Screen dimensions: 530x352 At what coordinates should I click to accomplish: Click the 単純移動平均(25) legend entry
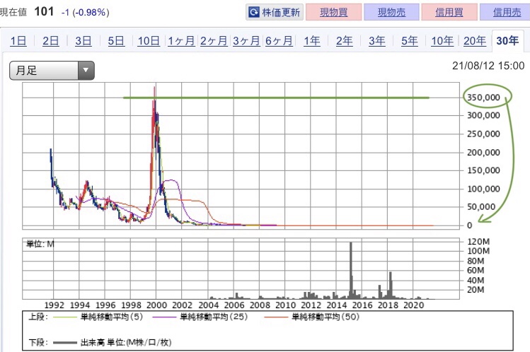(200, 317)
